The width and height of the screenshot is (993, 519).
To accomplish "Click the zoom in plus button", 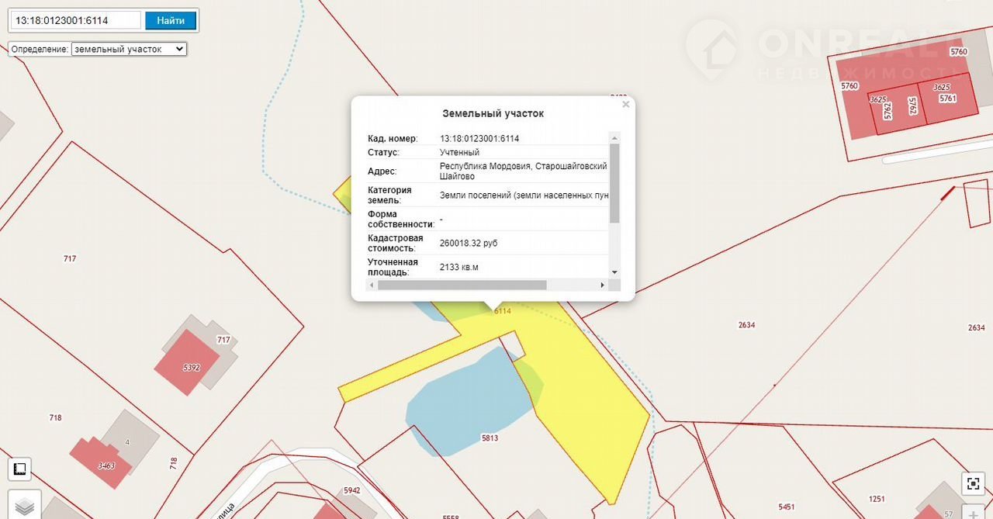I will tap(973, 512).
